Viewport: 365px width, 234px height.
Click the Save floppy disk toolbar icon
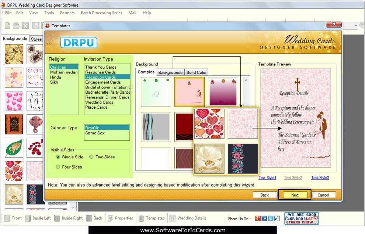(35, 25)
